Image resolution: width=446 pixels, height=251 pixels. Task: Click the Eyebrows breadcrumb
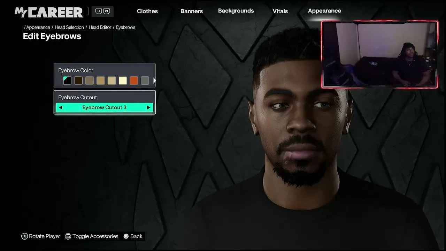[x=126, y=27]
